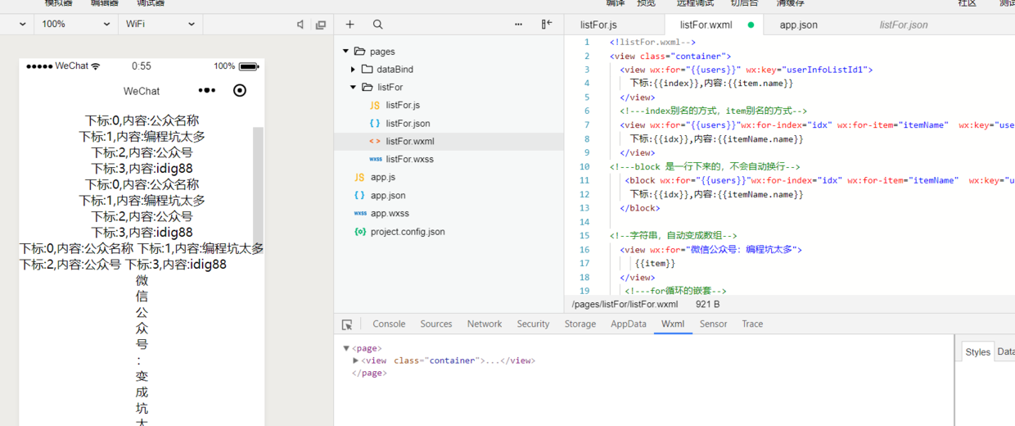The width and height of the screenshot is (1015, 426).
Task: Open the WiFi network type dropdown
Action: point(160,25)
